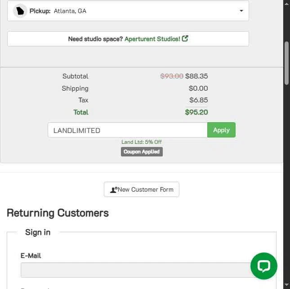Select the $6.85 tax amount

[199, 100]
